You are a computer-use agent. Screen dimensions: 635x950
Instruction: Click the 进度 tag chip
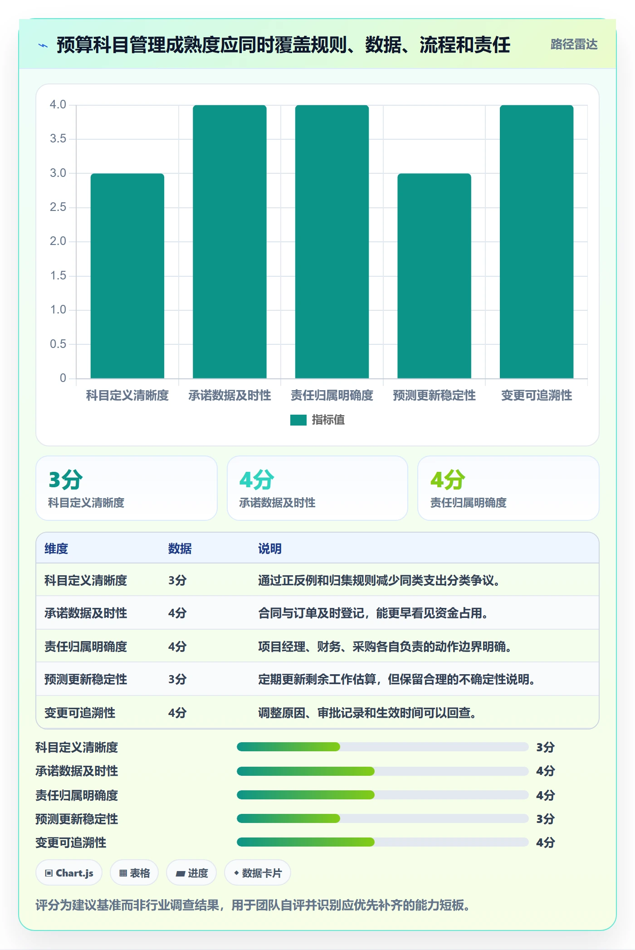point(191,873)
